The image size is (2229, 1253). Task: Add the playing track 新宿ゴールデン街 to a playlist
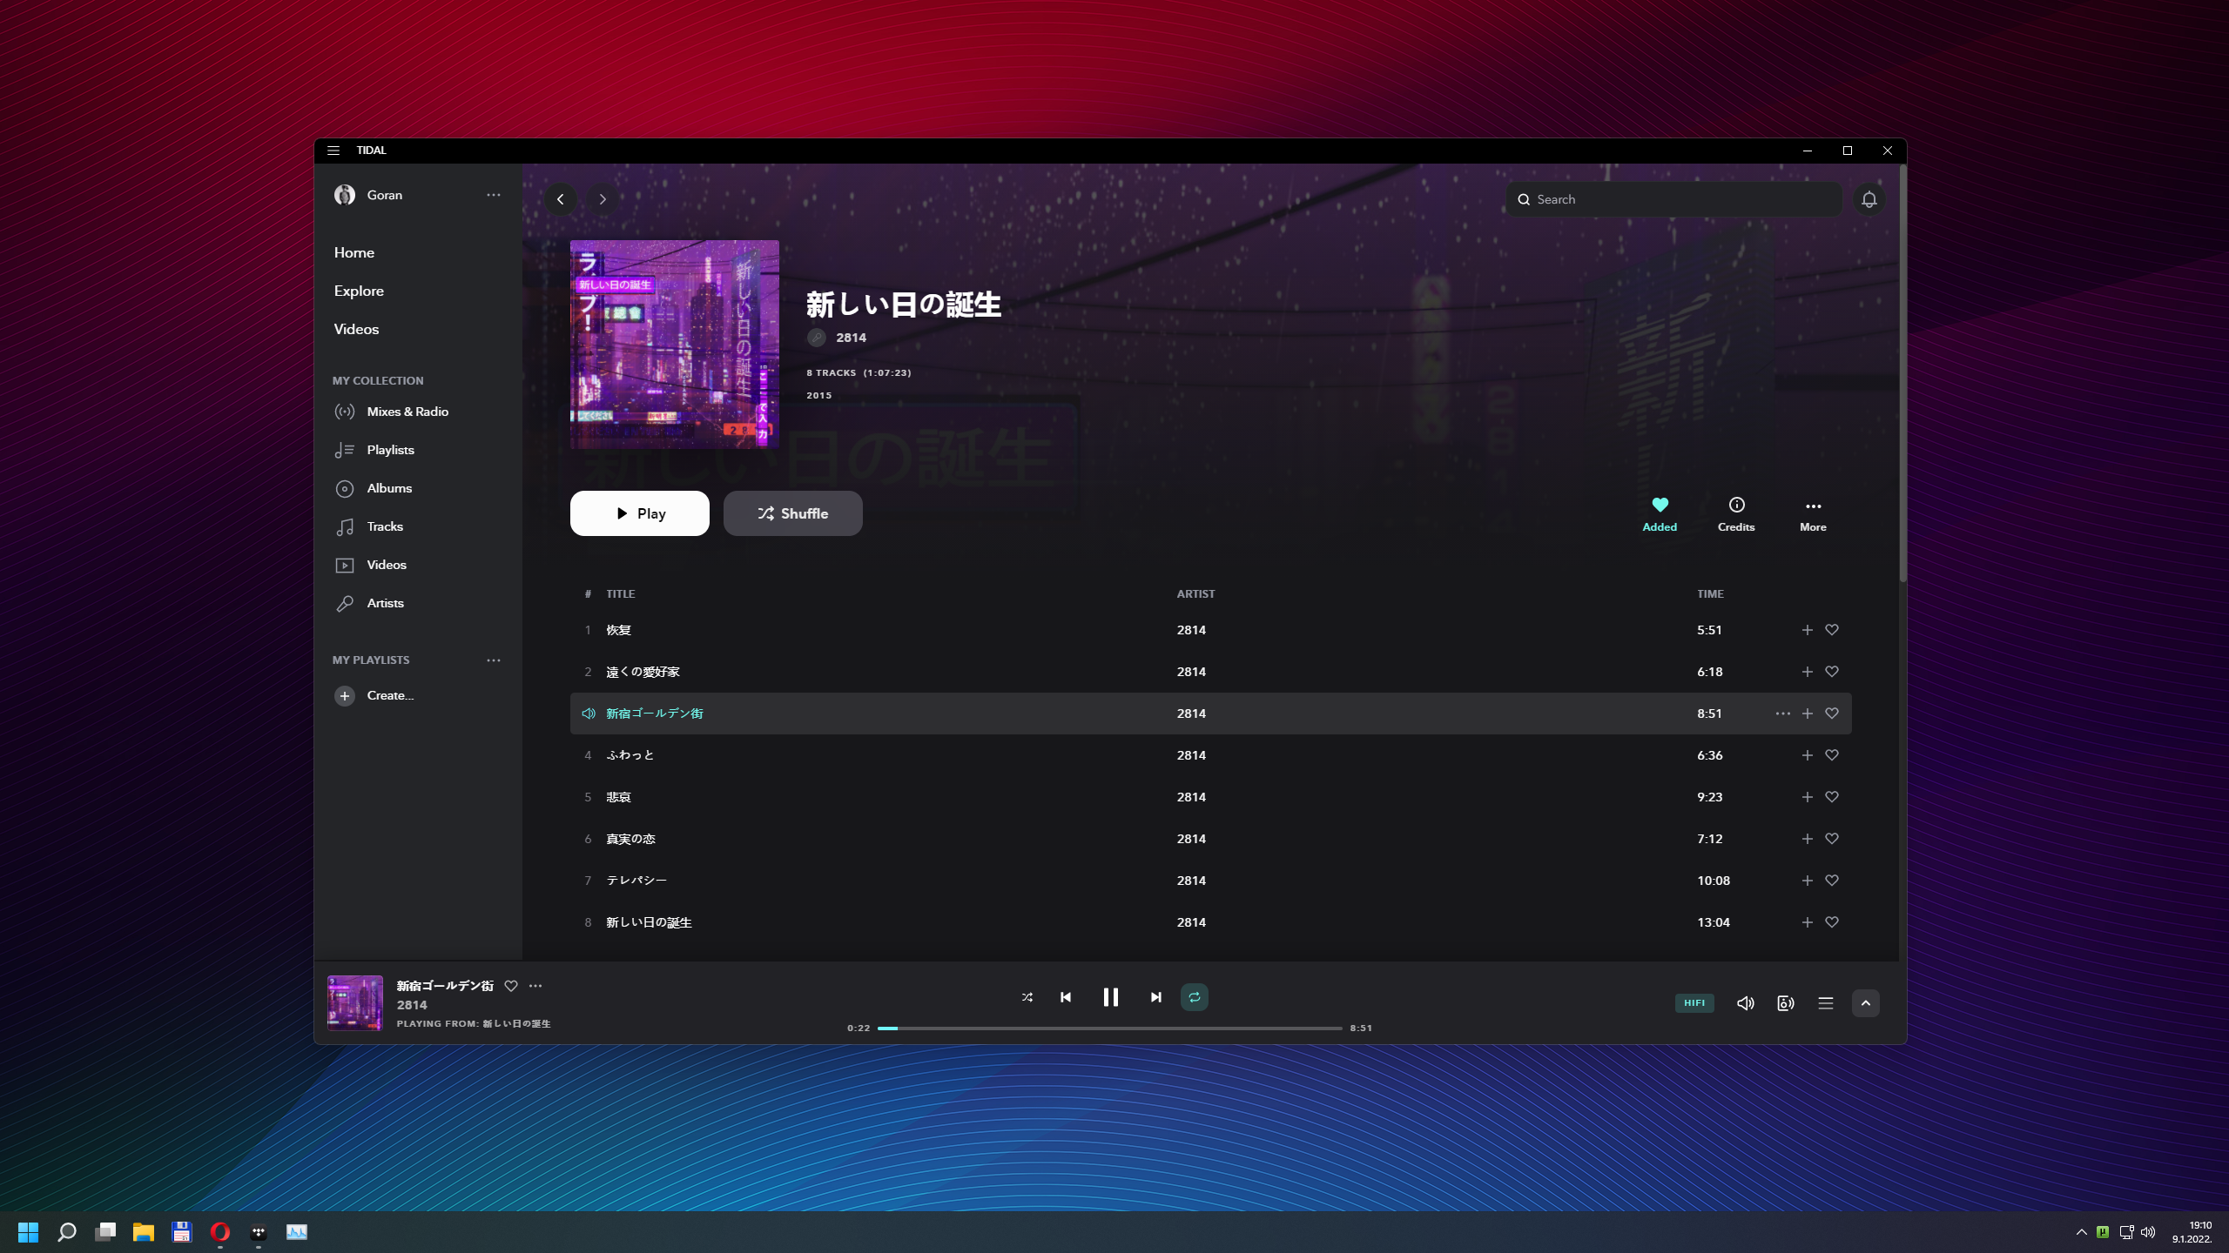[1808, 714]
